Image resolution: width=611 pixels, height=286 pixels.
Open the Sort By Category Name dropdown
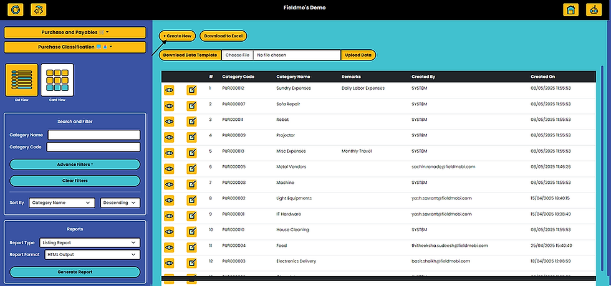[62, 203]
